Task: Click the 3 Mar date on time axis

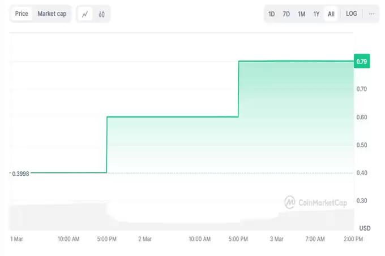Action: pyautogui.click(x=276, y=239)
